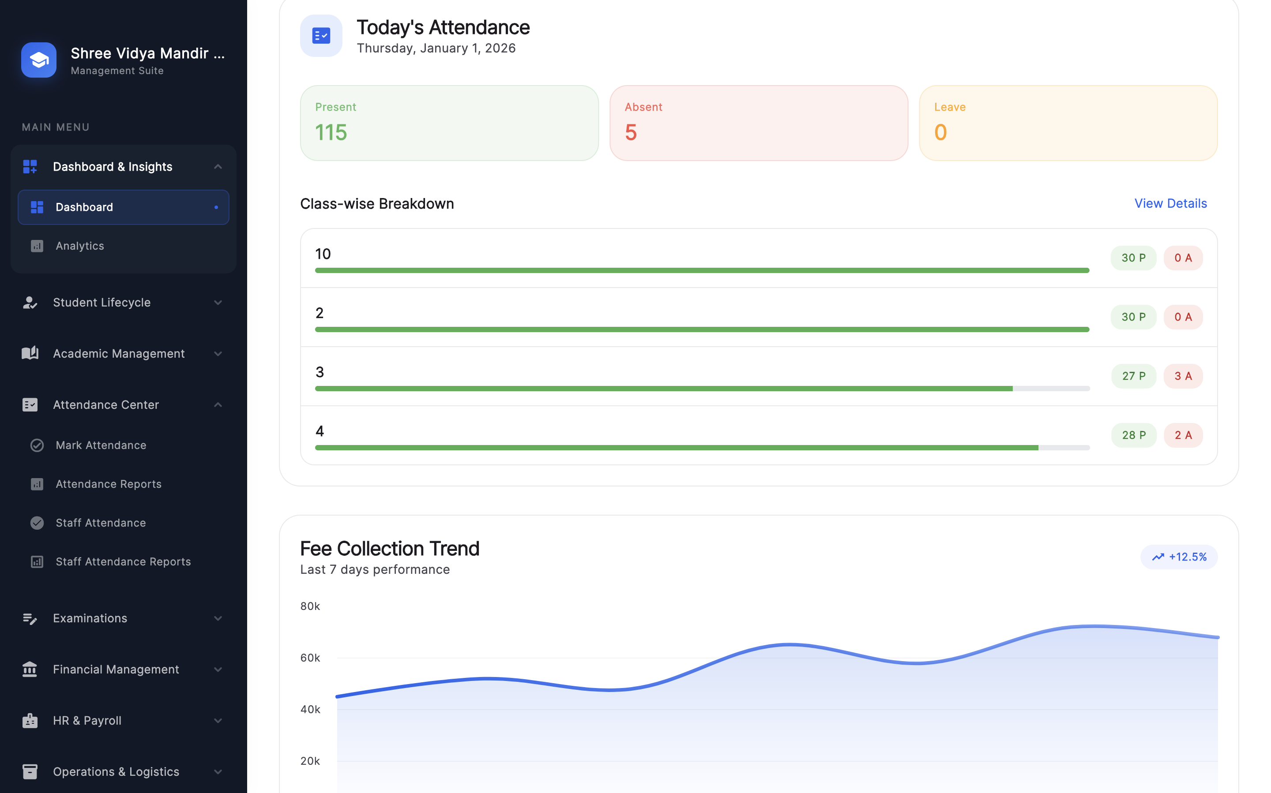The width and height of the screenshot is (1271, 793).
Task: Collapse the Attendance Center section
Action: pos(218,404)
